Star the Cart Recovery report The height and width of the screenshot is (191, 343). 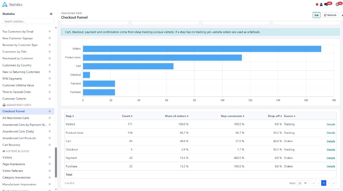(x=50, y=145)
